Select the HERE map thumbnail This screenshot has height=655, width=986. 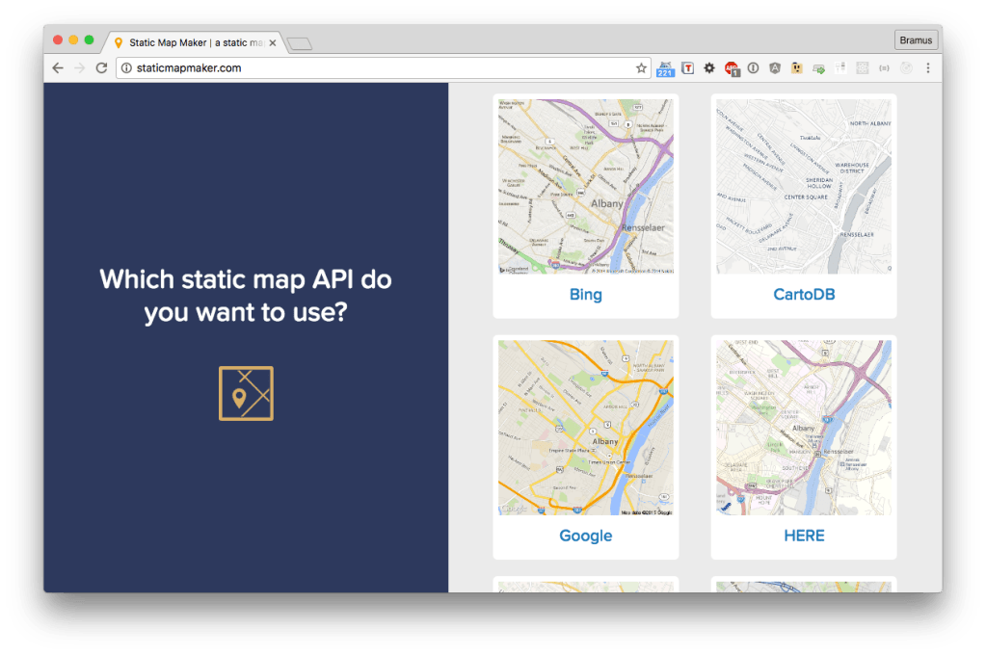(x=804, y=428)
